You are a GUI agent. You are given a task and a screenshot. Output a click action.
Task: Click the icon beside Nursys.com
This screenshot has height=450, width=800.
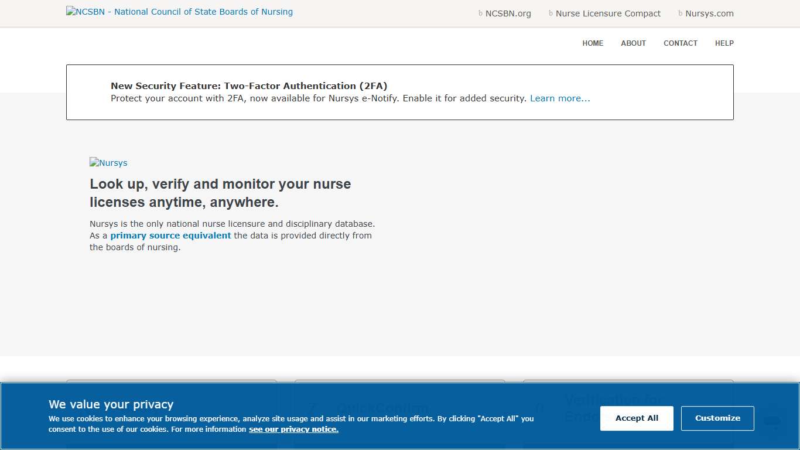679,13
